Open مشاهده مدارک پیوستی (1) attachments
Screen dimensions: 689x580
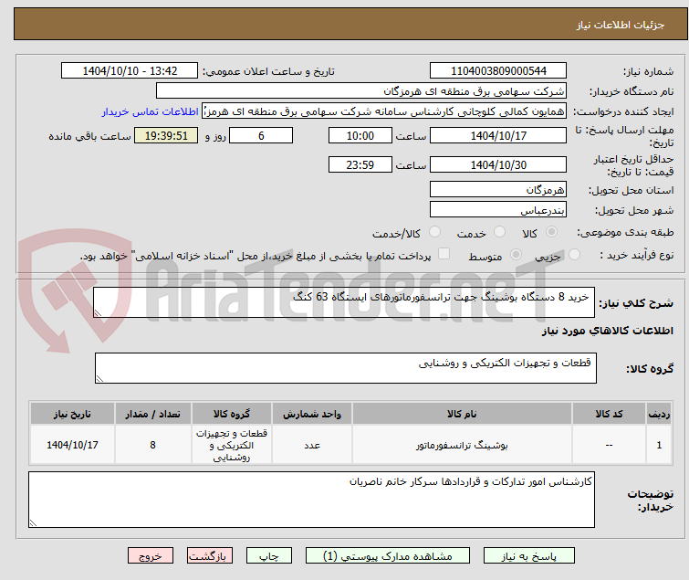(x=388, y=556)
